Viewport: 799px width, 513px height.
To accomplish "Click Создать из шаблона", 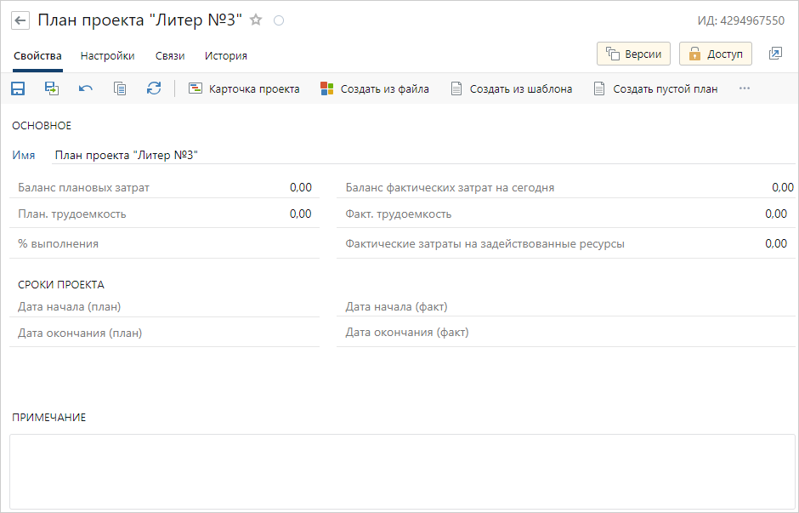I will [511, 88].
